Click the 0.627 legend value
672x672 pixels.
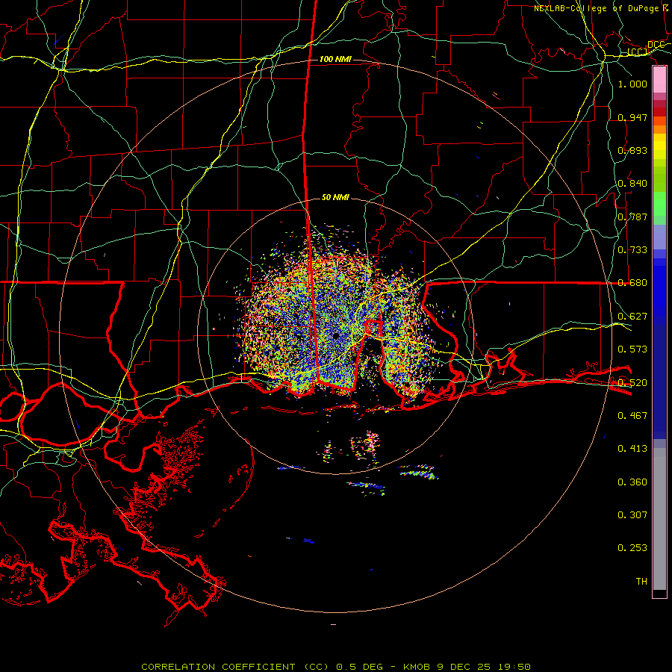pyautogui.click(x=632, y=316)
